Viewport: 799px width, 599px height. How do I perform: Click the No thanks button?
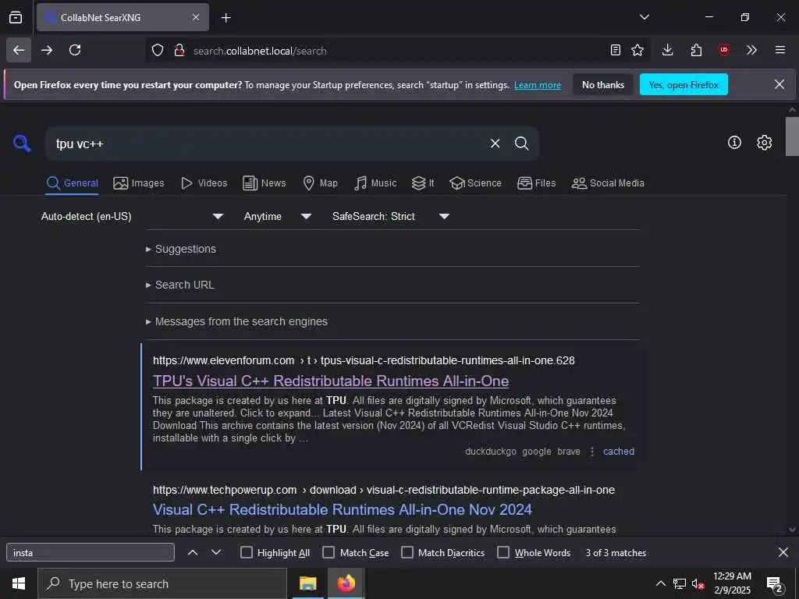[603, 84]
